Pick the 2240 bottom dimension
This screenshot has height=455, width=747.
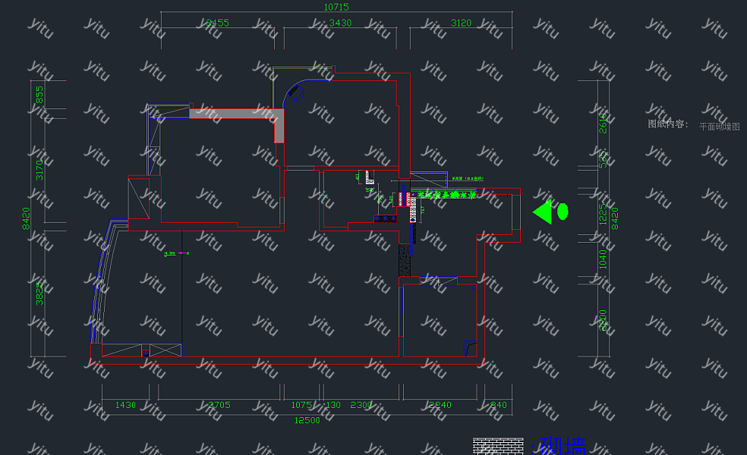440,405
